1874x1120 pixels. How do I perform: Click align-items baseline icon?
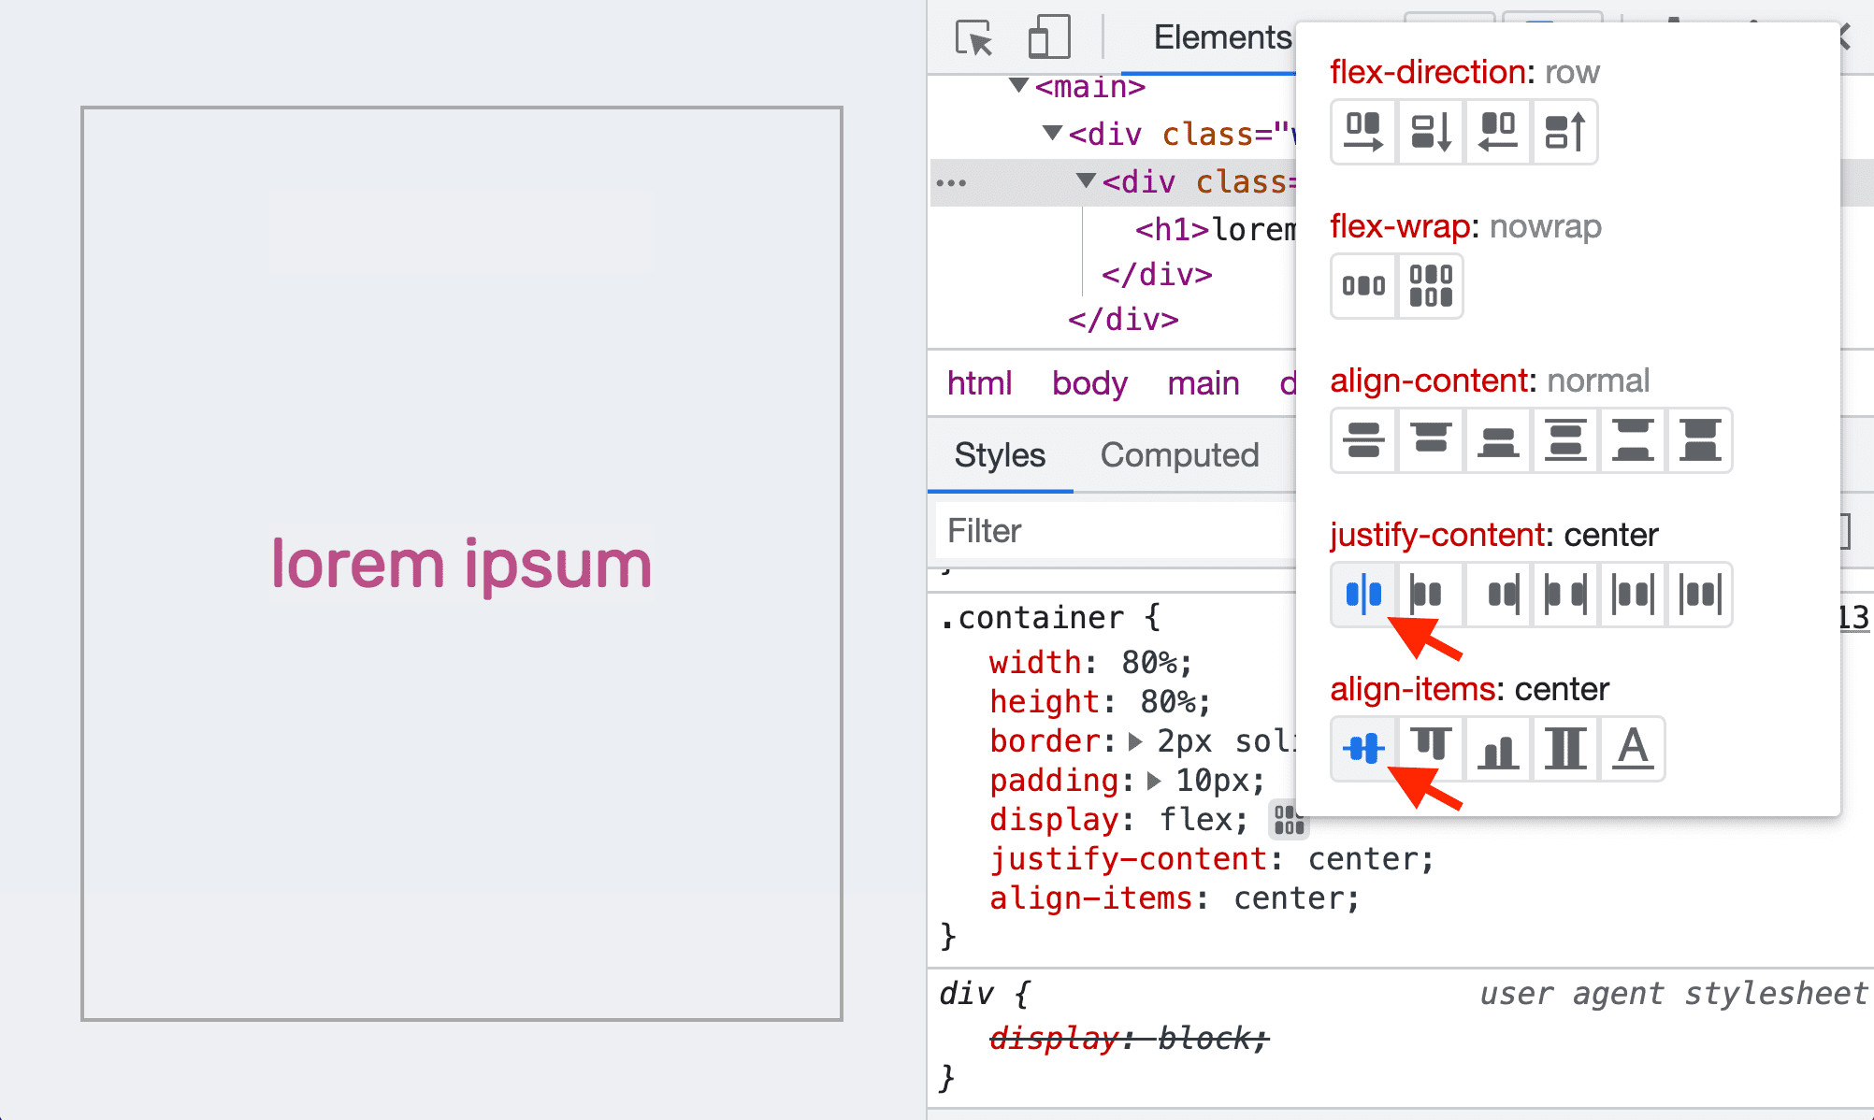1629,748
